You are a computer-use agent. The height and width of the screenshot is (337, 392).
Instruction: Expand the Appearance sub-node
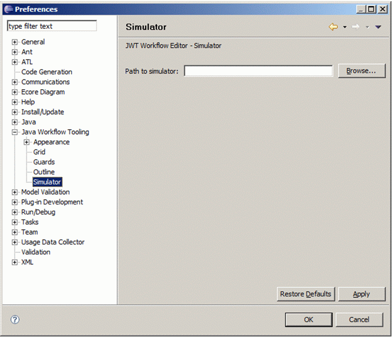click(27, 142)
